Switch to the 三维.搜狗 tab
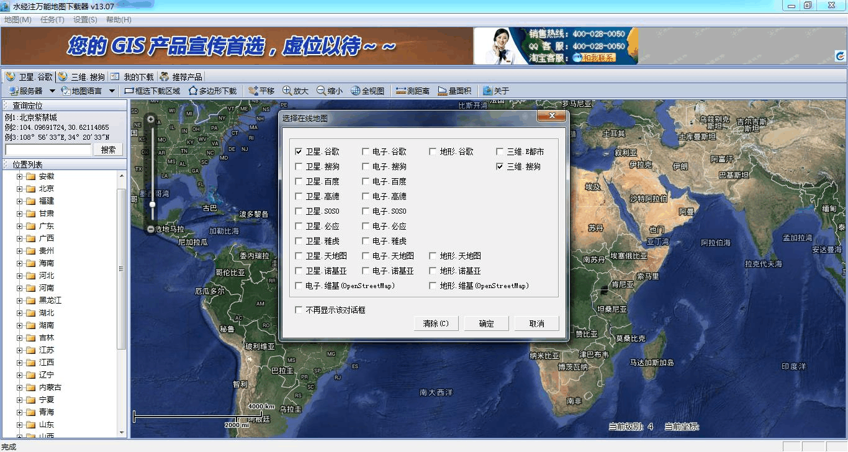Viewport: 848px width, 452px height. point(82,77)
